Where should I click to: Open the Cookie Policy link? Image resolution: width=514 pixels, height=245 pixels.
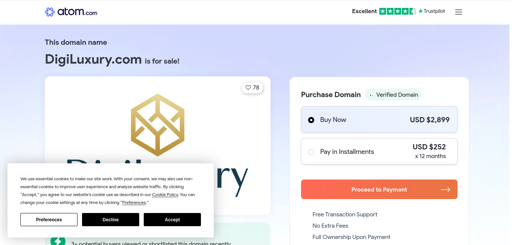coord(165,195)
